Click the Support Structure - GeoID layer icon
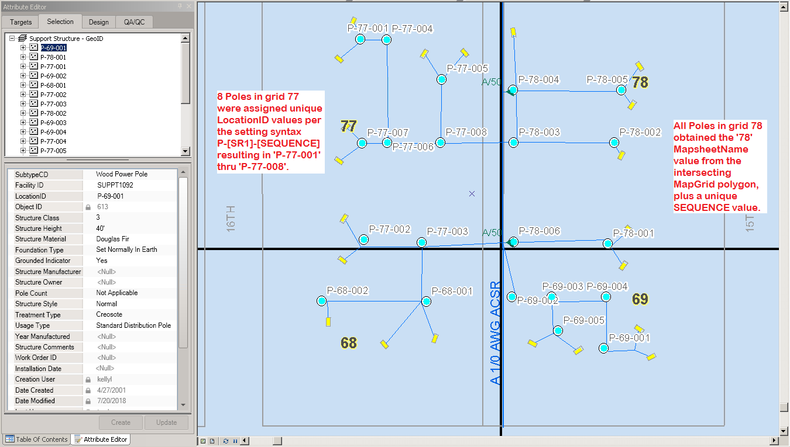The height and width of the screenshot is (447, 790). 22,37
